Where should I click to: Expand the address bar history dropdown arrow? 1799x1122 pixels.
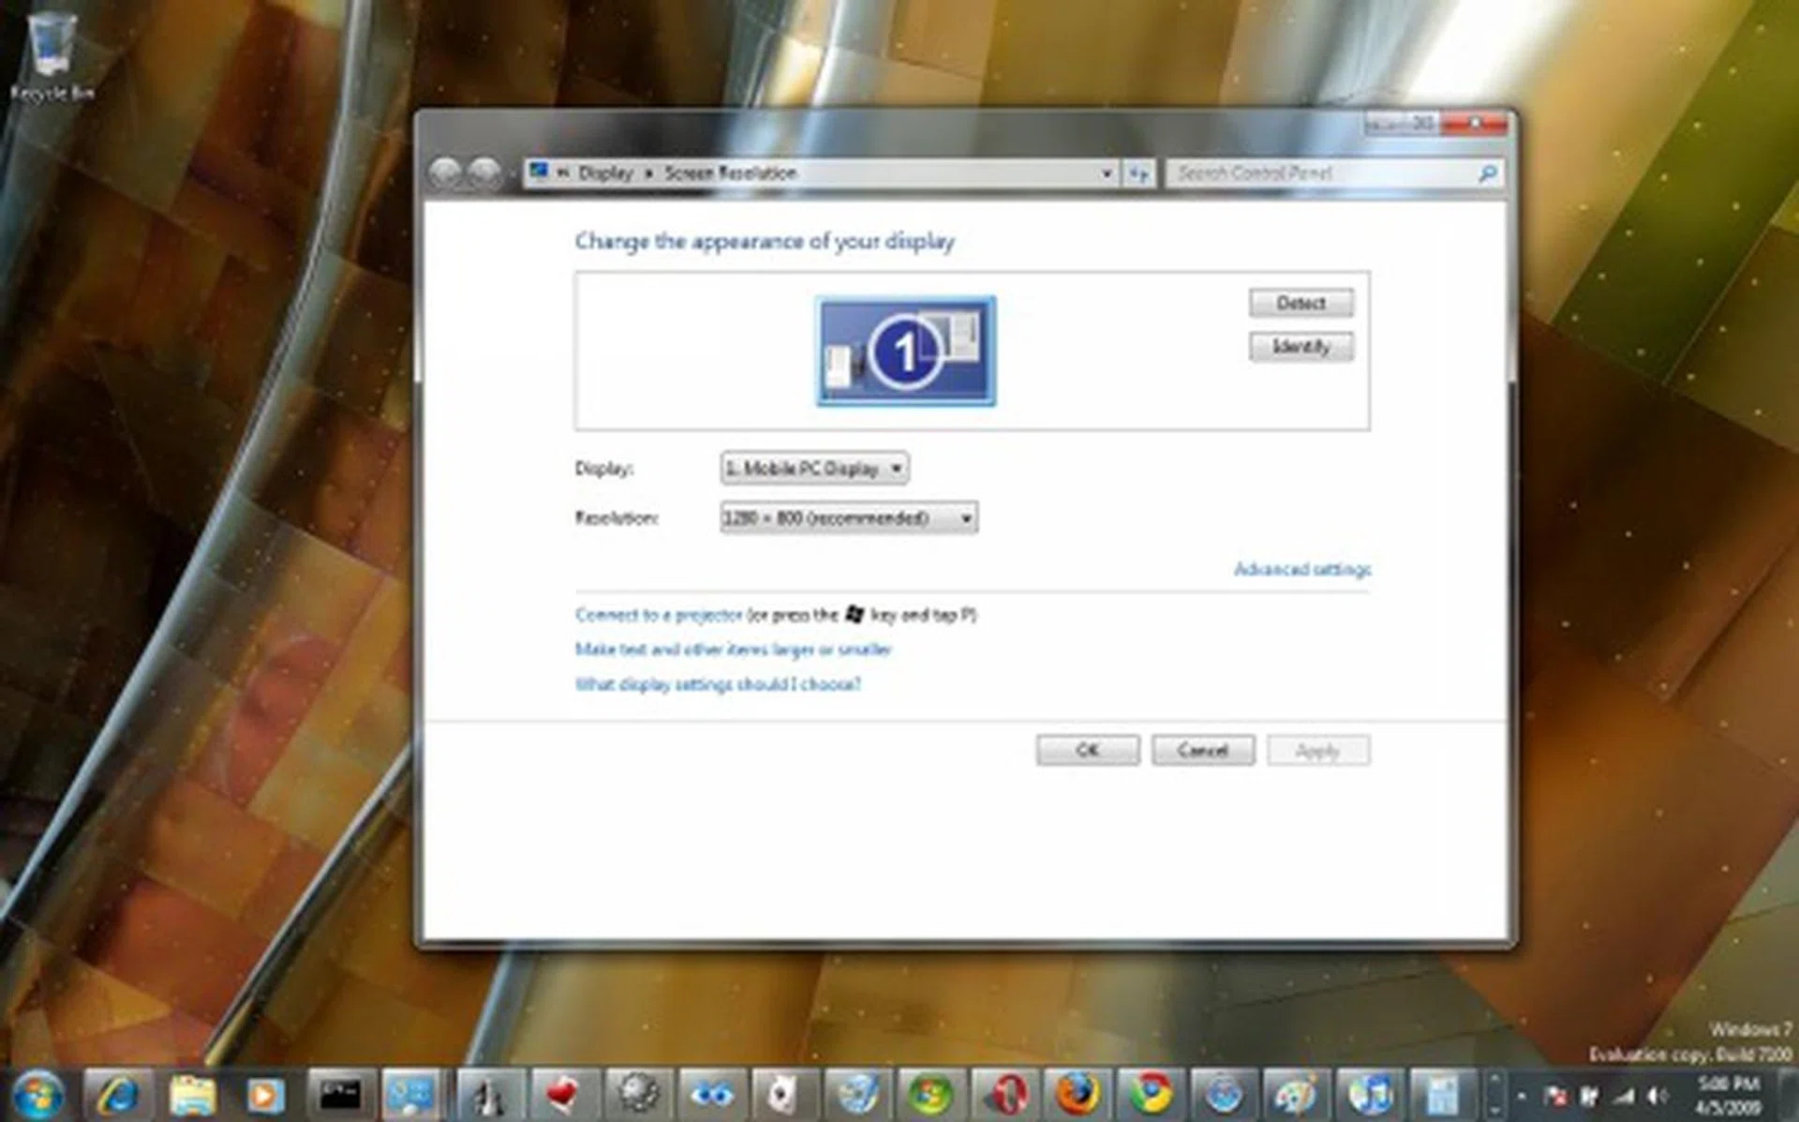[1107, 173]
